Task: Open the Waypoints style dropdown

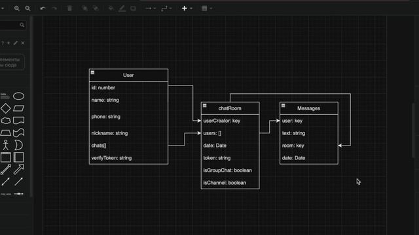Action: click(x=166, y=8)
